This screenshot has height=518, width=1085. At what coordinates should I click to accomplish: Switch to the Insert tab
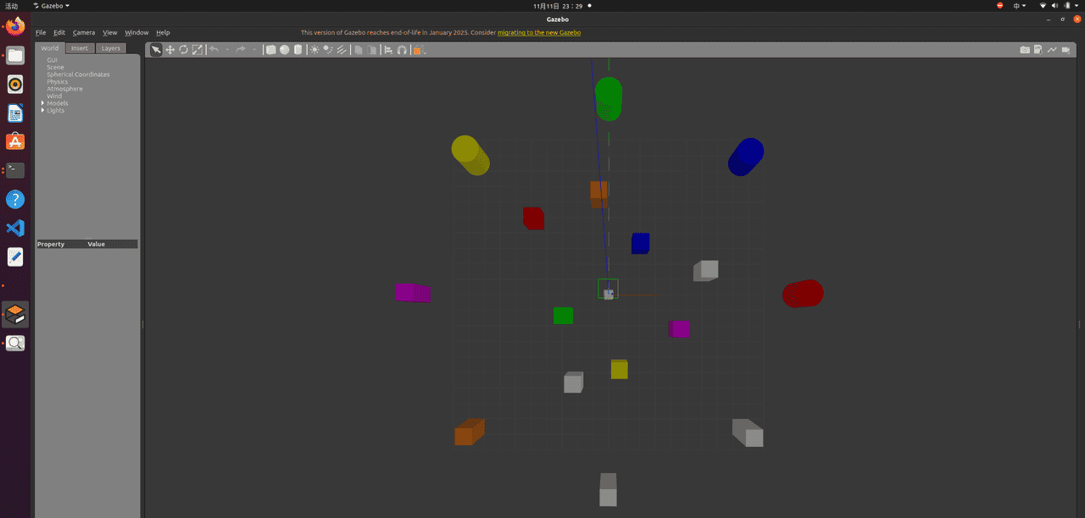79,48
